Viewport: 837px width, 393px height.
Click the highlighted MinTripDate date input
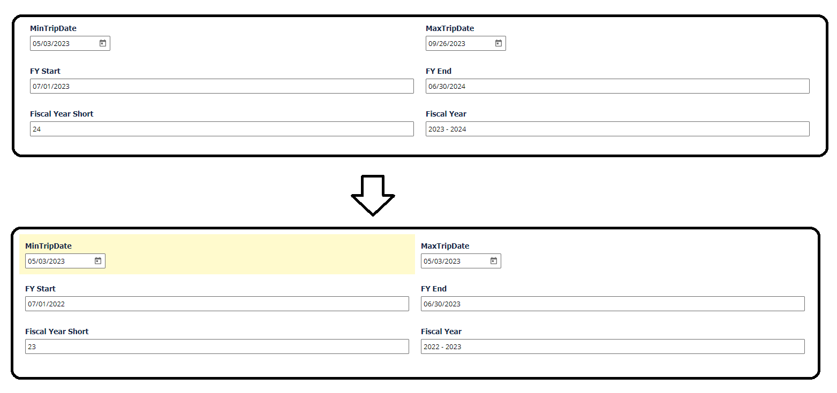65,261
